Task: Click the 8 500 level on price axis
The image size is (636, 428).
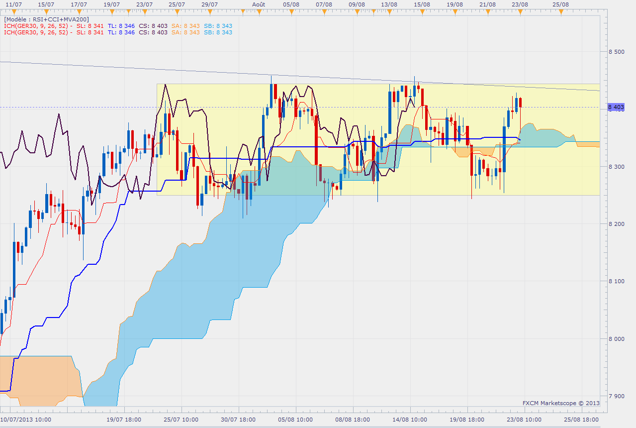Action: tap(616, 52)
